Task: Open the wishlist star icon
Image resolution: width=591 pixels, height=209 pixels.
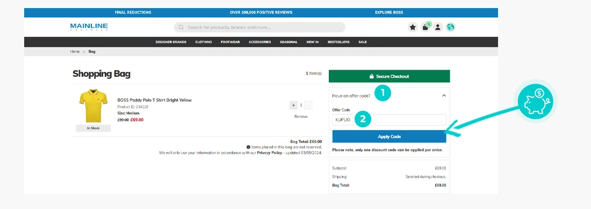Action: point(413,27)
